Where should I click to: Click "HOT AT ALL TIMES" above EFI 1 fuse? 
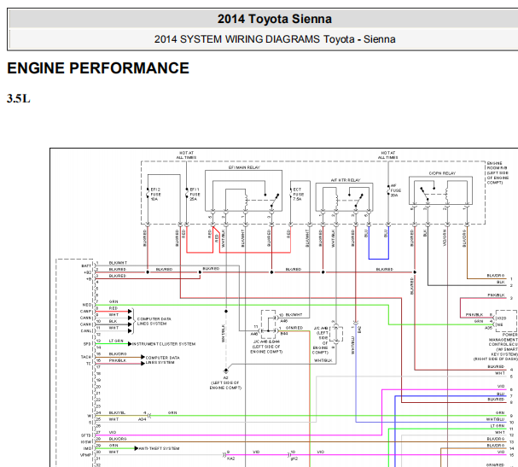pos(186,155)
